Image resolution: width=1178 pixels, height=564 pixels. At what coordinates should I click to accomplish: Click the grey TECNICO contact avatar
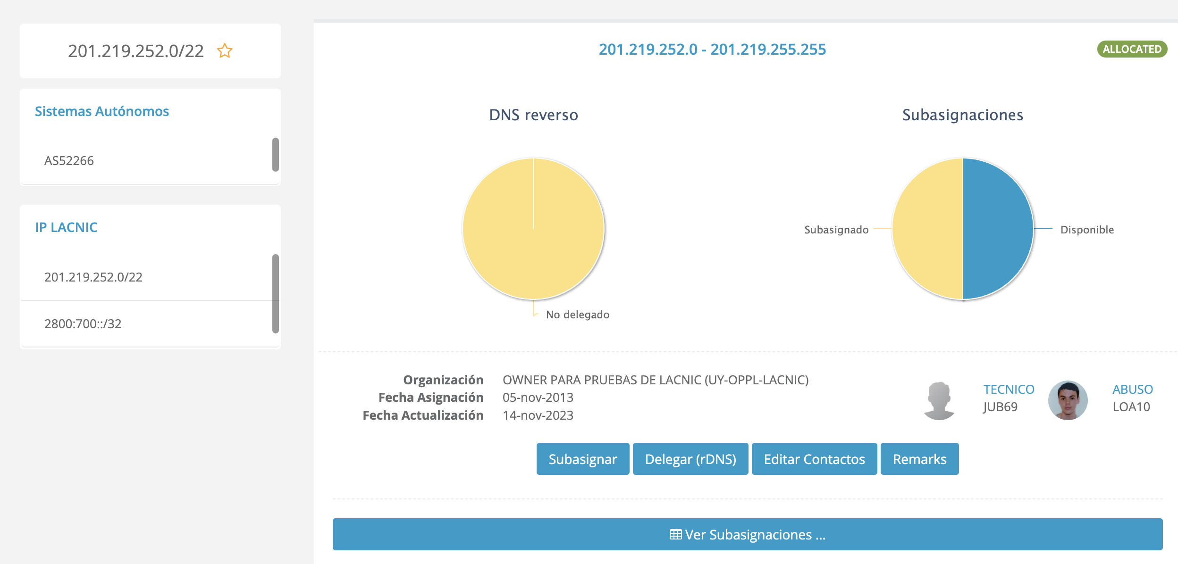939,400
